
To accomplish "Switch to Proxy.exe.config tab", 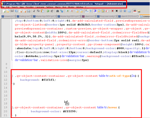I will point(107,17).
